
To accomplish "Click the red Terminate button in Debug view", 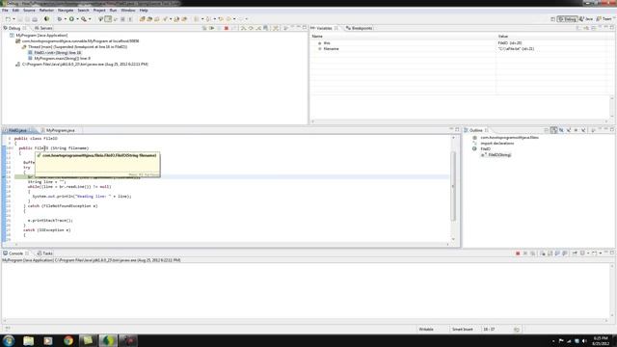I will tap(227, 28).
